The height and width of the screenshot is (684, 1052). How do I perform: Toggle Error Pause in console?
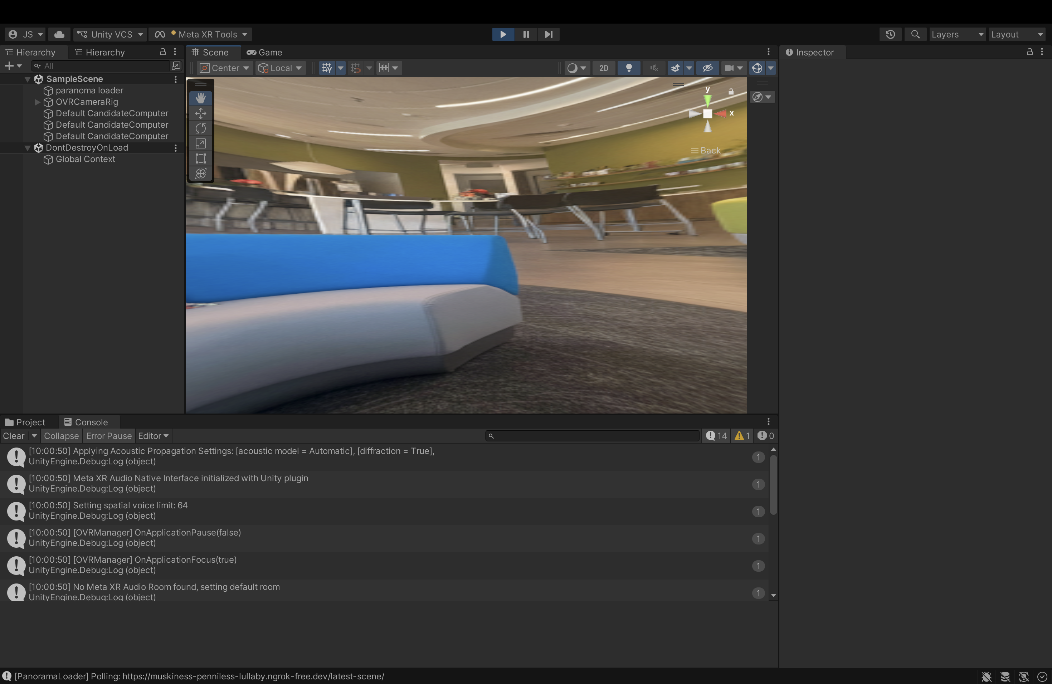pyautogui.click(x=109, y=436)
